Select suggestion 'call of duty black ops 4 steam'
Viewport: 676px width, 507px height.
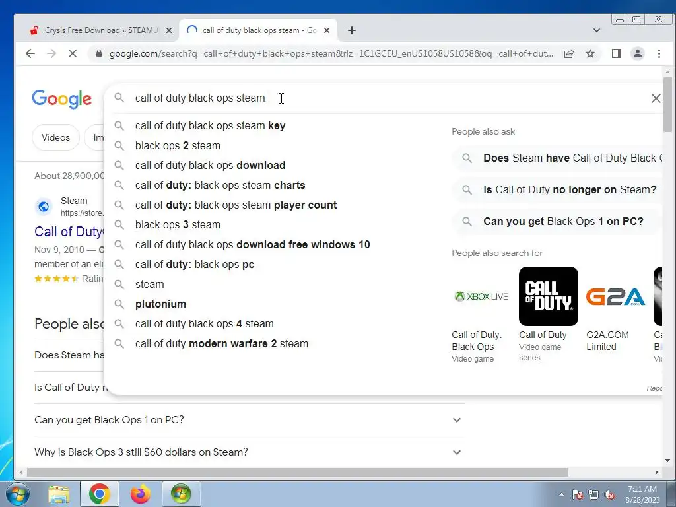[205, 323]
